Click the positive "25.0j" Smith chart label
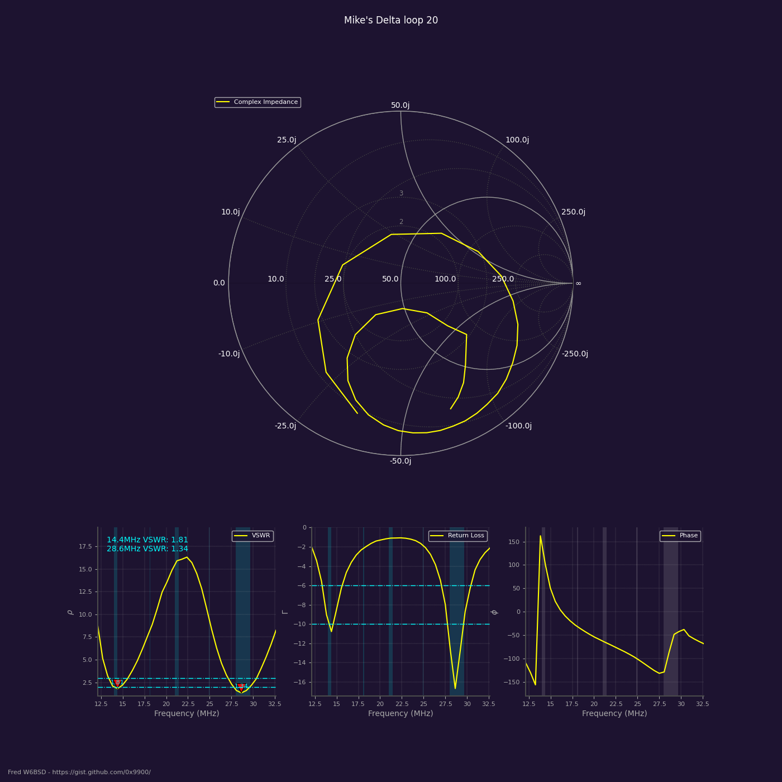 pos(287,140)
